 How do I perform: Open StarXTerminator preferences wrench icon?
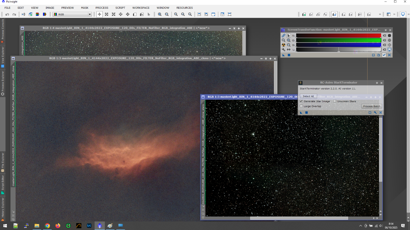click(x=375, y=113)
